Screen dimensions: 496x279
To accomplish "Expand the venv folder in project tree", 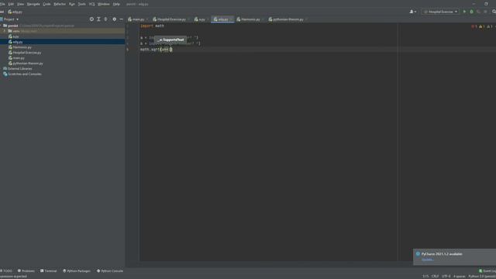I will click(5, 31).
